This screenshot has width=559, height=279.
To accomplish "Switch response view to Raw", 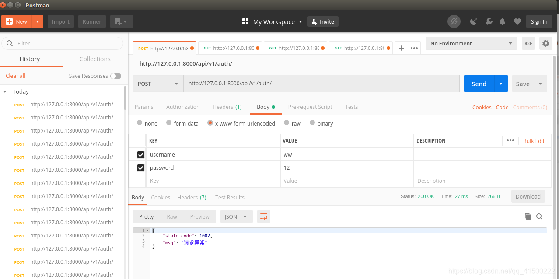I will tap(172, 216).
